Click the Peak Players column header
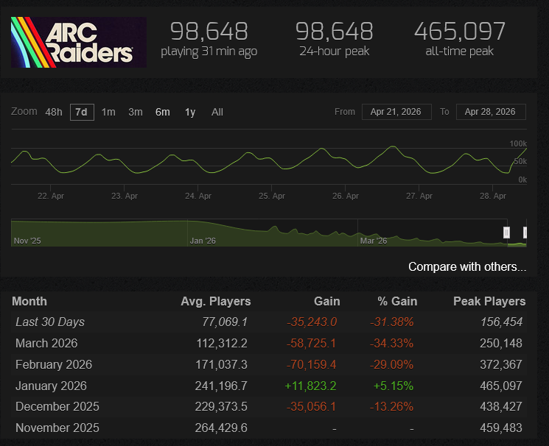The width and height of the screenshot is (549, 446). click(489, 302)
